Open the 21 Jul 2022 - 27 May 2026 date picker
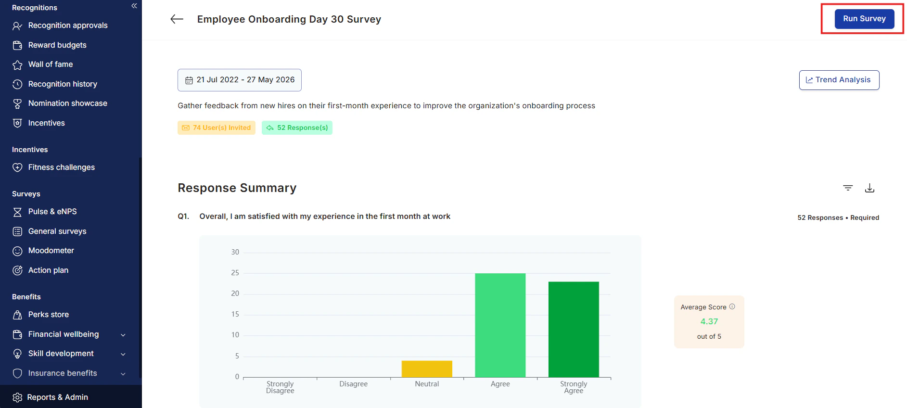Viewport: 907px width, 408px height. [240, 80]
